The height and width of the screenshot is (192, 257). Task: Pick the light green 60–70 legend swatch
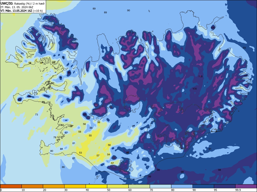(x=139, y=186)
